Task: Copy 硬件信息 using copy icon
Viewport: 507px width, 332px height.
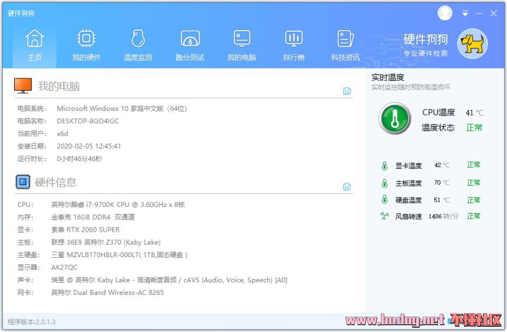Action: [347, 187]
